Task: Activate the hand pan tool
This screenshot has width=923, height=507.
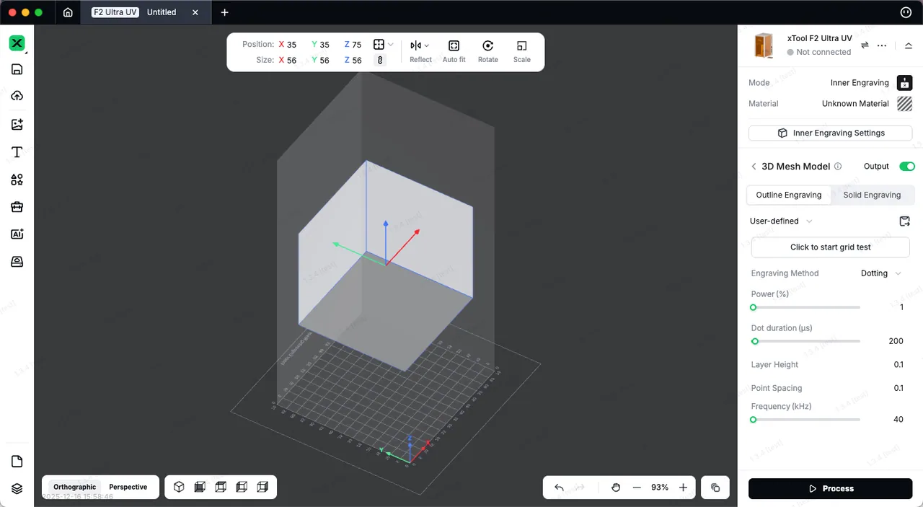Action: point(616,488)
